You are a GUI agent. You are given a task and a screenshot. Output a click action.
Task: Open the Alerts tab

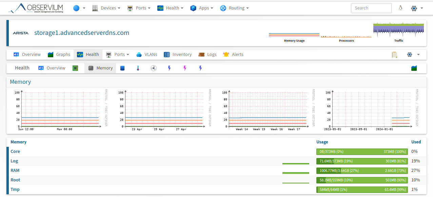tap(233, 55)
